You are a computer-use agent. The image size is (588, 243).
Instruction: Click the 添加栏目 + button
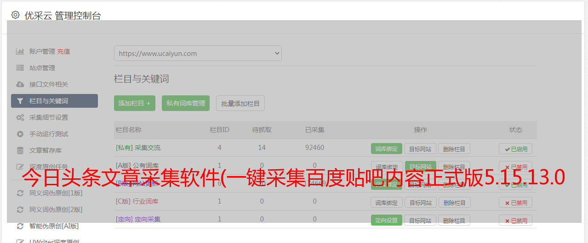click(x=135, y=103)
